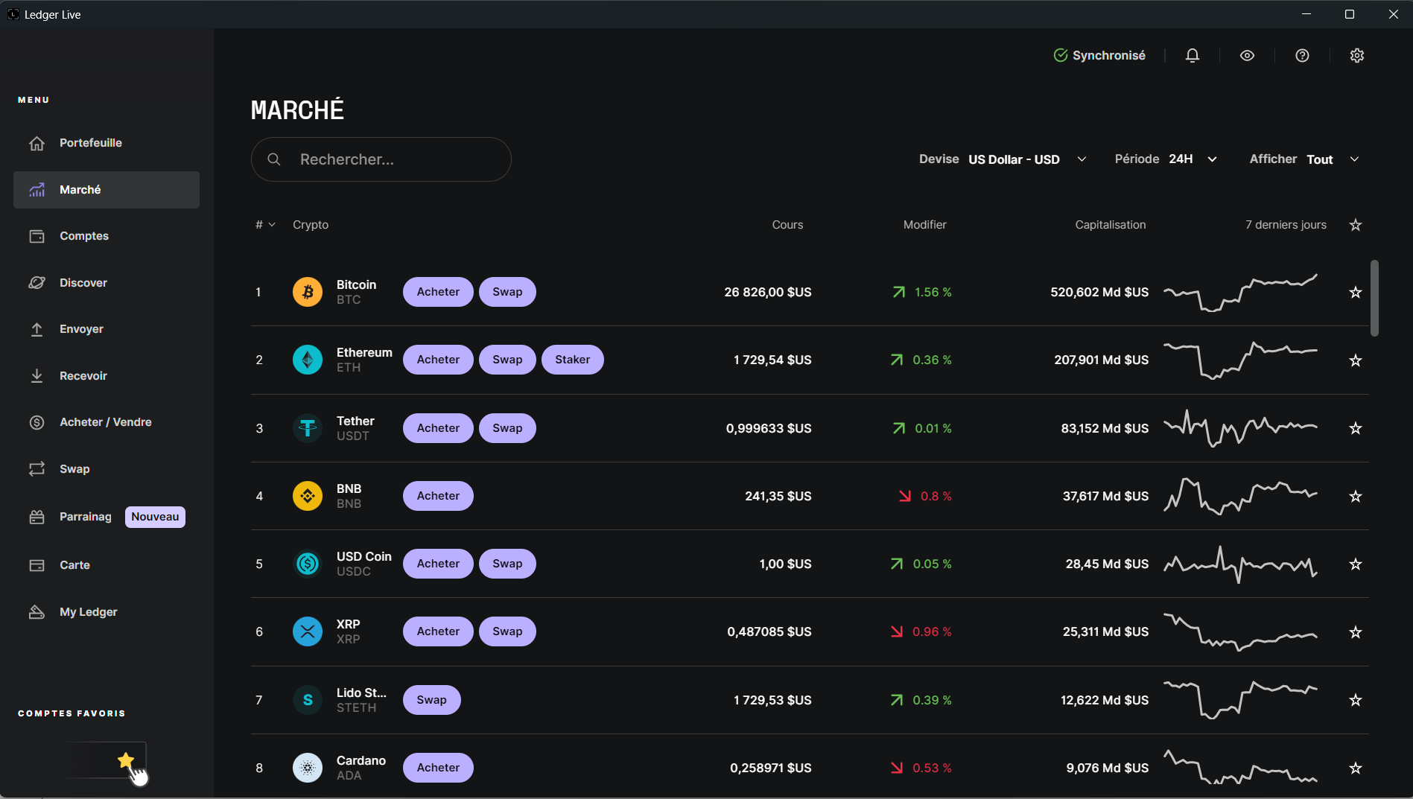Viewport: 1413px width, 799px height.
Task: Star XRP as favorite
Action: click(1356, 632)
